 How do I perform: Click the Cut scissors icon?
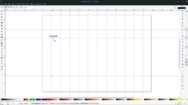tap(183, 39)
